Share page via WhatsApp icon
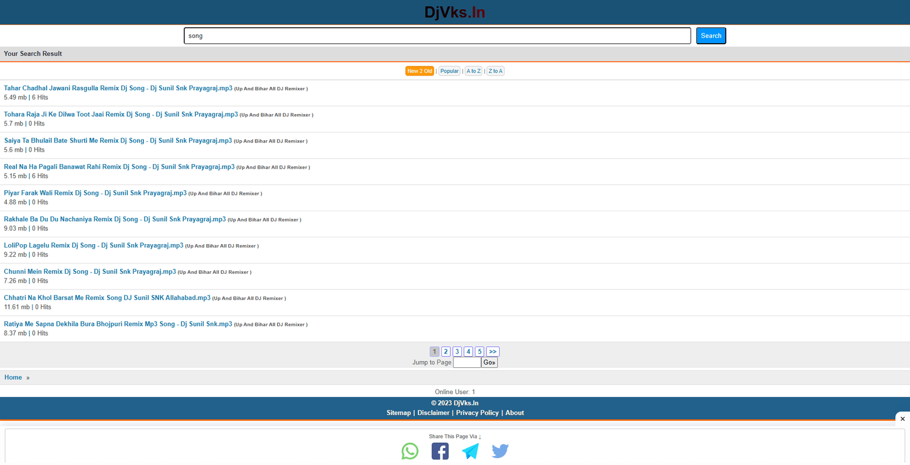Screen dimensions: 910x465 click(409, 451)
